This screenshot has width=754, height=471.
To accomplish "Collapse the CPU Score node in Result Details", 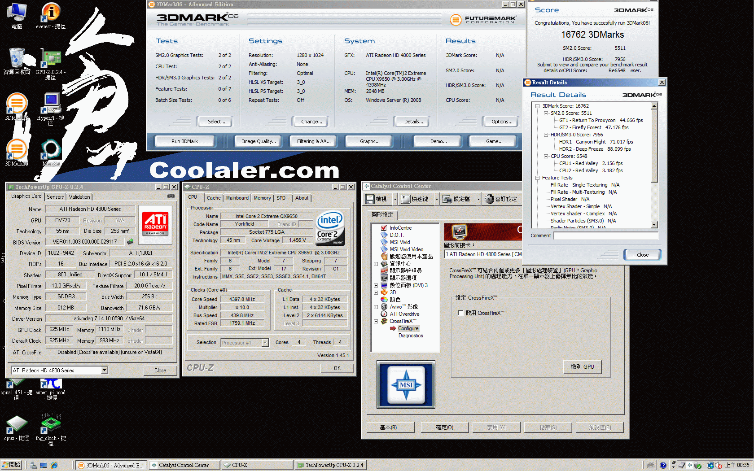I will point(546,156).
